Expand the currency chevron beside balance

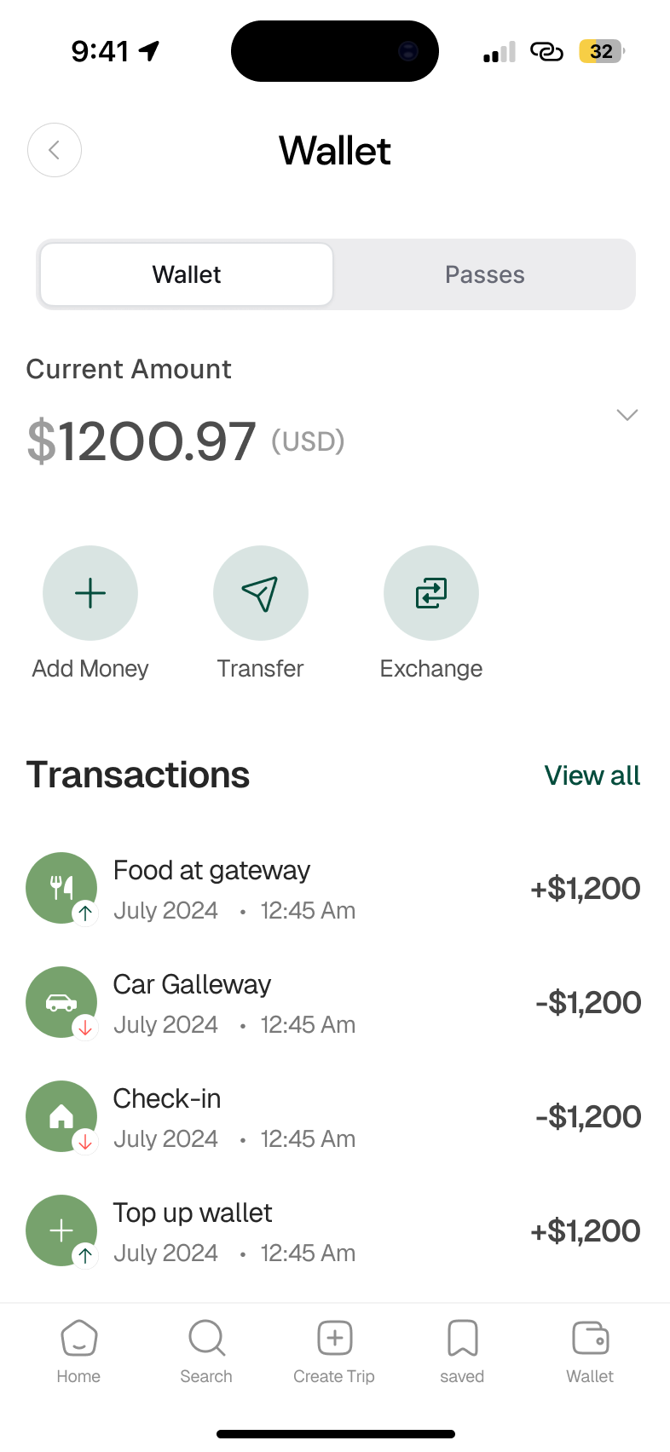click(x=627, y=415)
